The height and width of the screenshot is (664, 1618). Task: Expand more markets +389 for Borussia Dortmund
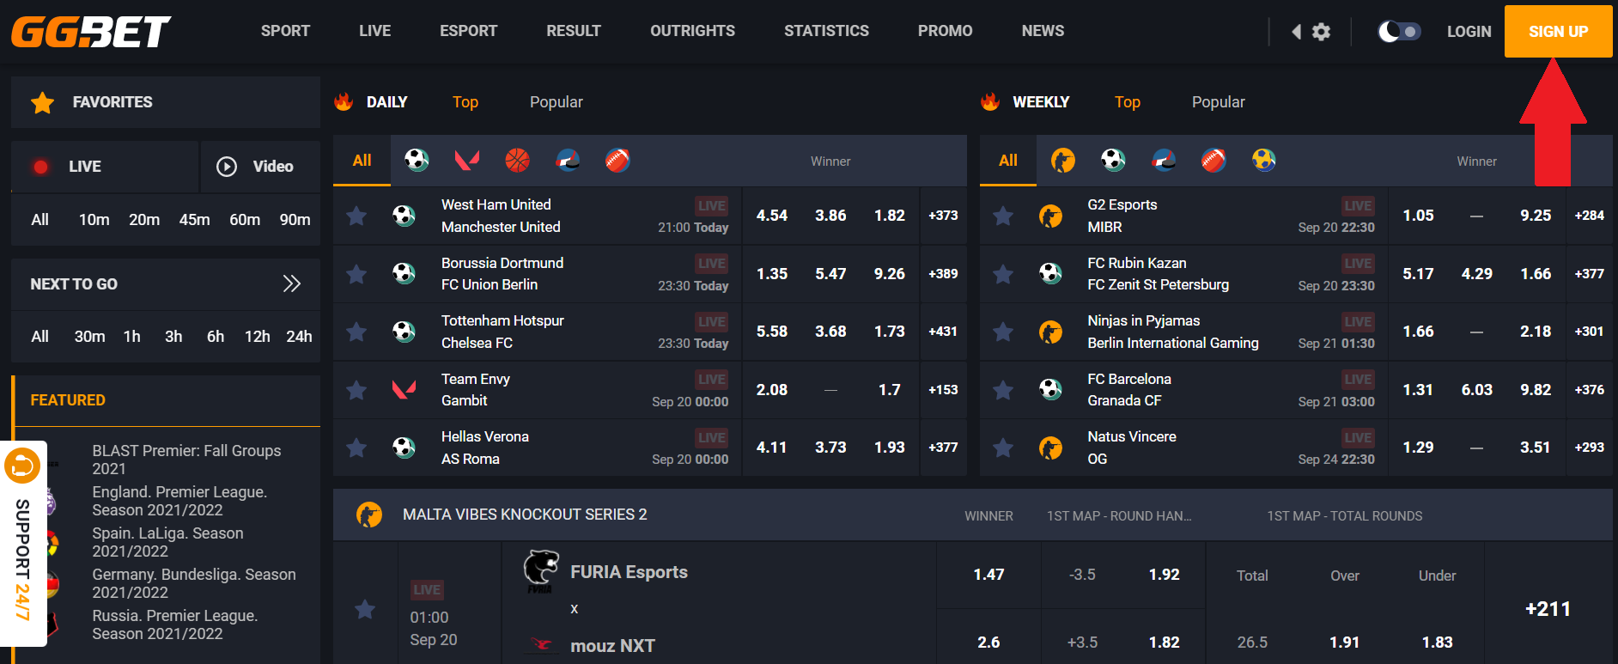tap(943, 274)
